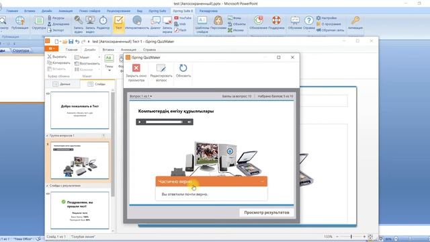Click Редактировать вопрос in preview window

coord(161,73)
